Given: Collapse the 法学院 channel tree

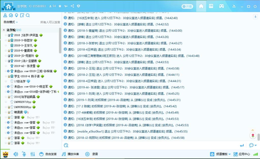Looking at the screenshot, I should [x=4, y=30].
